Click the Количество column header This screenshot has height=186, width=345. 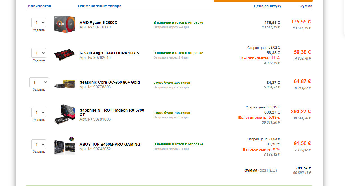(40, 6)
